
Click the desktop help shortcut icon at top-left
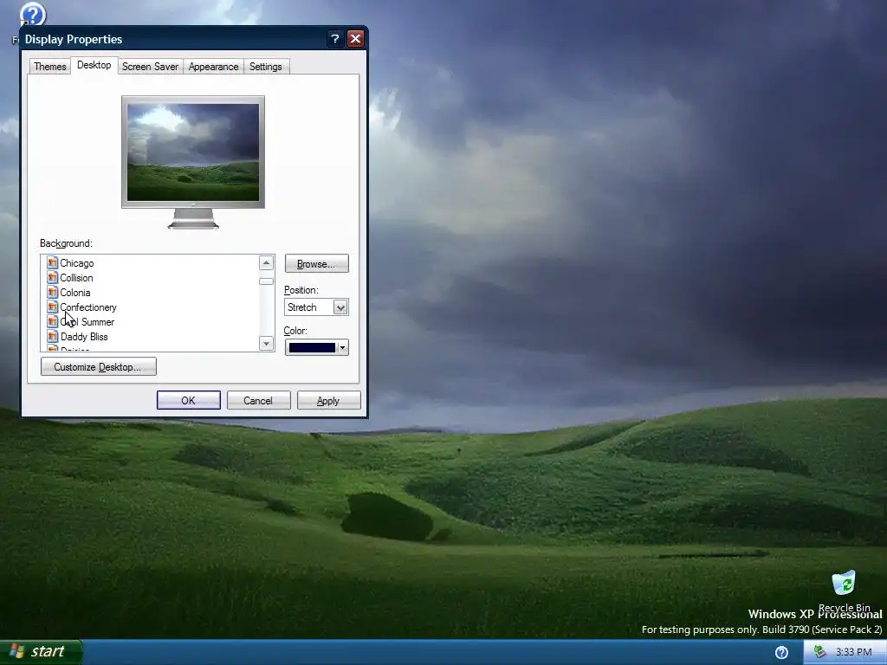tap(32, 15)
